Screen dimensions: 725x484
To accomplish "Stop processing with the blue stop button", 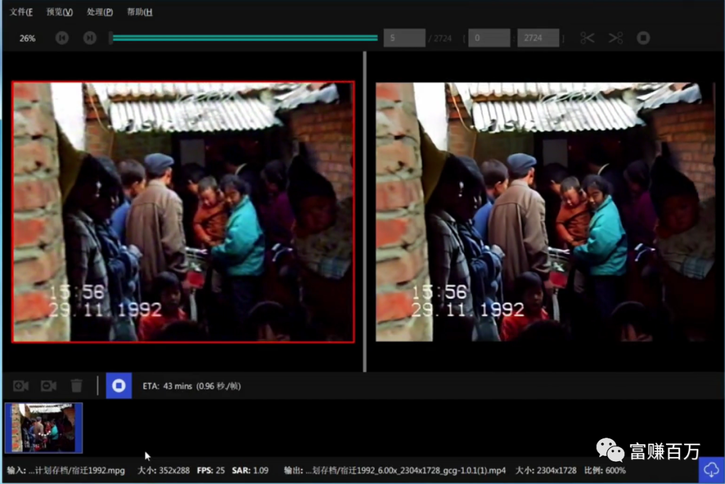I will click(119, 386).
